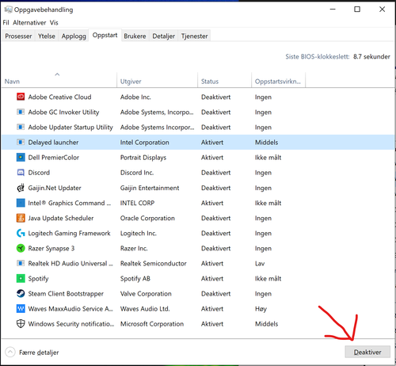
Task: Switch to the Brukere tab
Action: tap(135, 36)
